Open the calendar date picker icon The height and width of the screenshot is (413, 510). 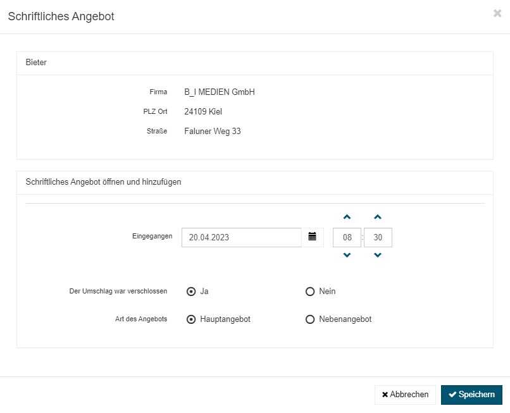point(312,237)
